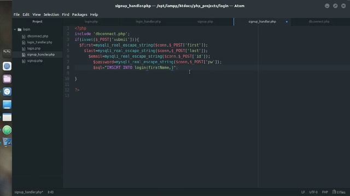The width and height of the screenshot is (350, 196).
Task: Open cursor position 8:43 go-to-line
Action: tap(50, 192)
